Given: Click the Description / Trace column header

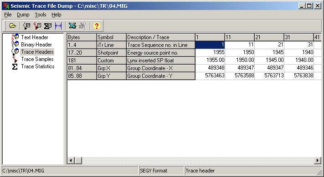Looking at the screenshot, I should pos(161,37).
